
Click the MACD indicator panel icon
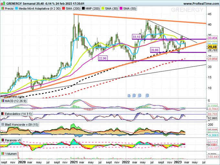click(x=3, y=101)
